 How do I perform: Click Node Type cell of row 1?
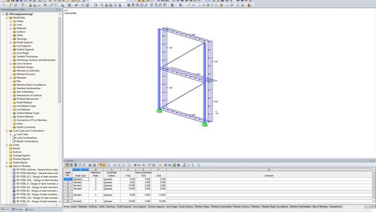80,179
